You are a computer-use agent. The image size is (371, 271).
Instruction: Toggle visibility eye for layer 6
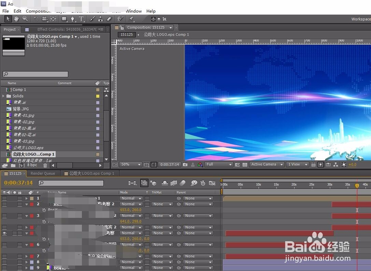tap(4, 245)
